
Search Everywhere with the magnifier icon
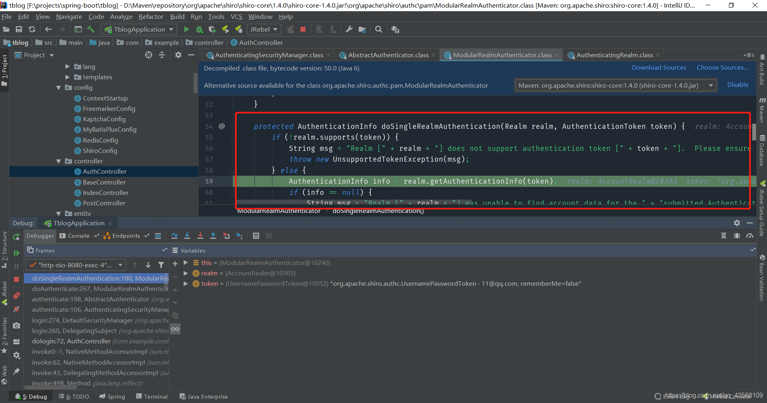378,29
